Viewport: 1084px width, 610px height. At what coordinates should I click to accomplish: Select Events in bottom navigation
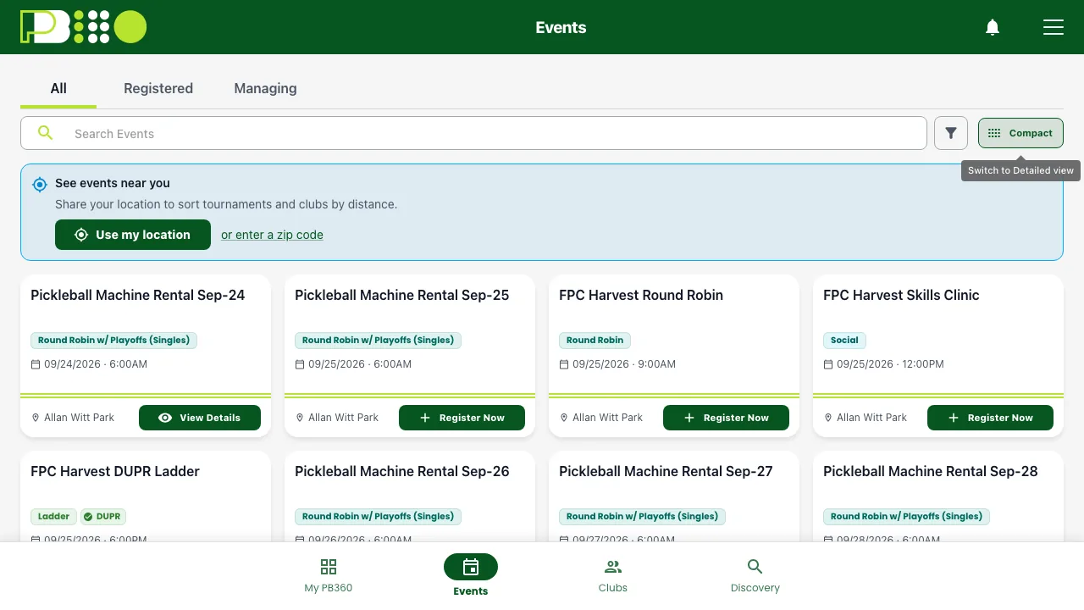coord(471,575)
